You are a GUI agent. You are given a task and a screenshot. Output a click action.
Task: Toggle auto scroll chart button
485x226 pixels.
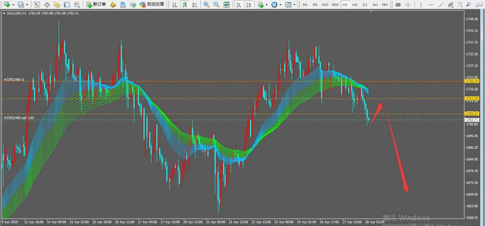(x=239, y=5)
